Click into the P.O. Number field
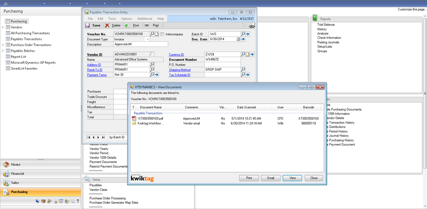 pyautogui.click(x=223, y=65)
